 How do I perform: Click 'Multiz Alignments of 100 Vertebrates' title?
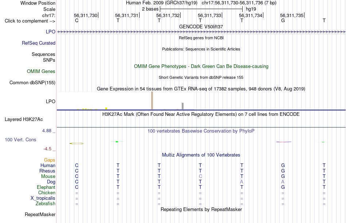click(201, 155)
